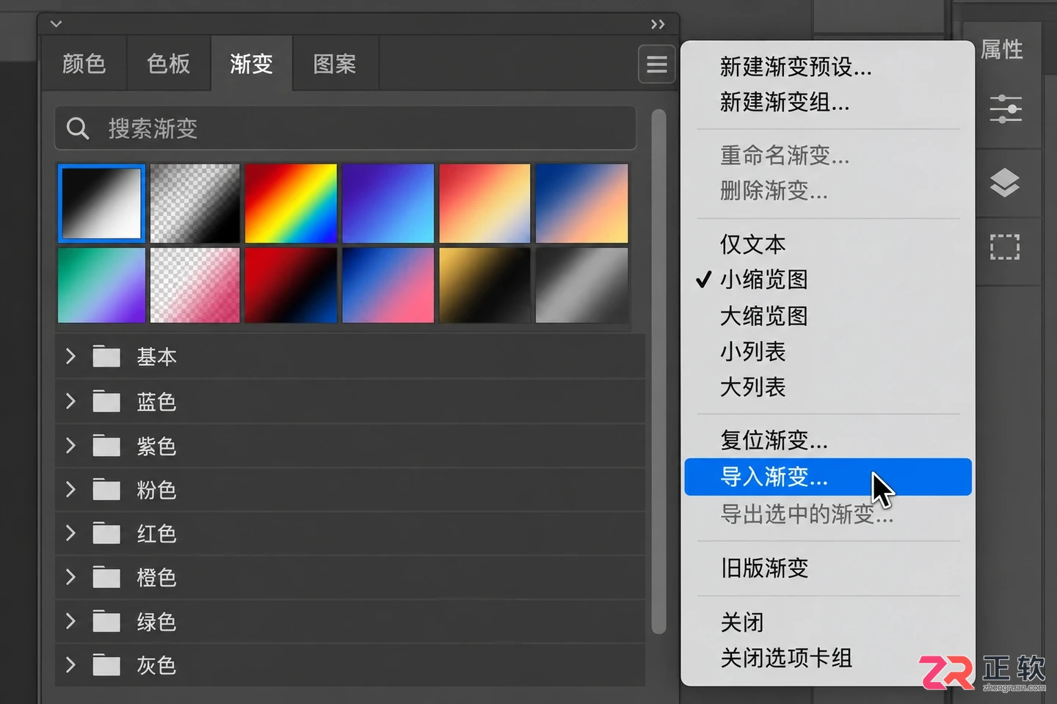This screenshot has width=1057, height=704.
Task: Select the black-to-white gradient swatch
Action: [101, 203]
